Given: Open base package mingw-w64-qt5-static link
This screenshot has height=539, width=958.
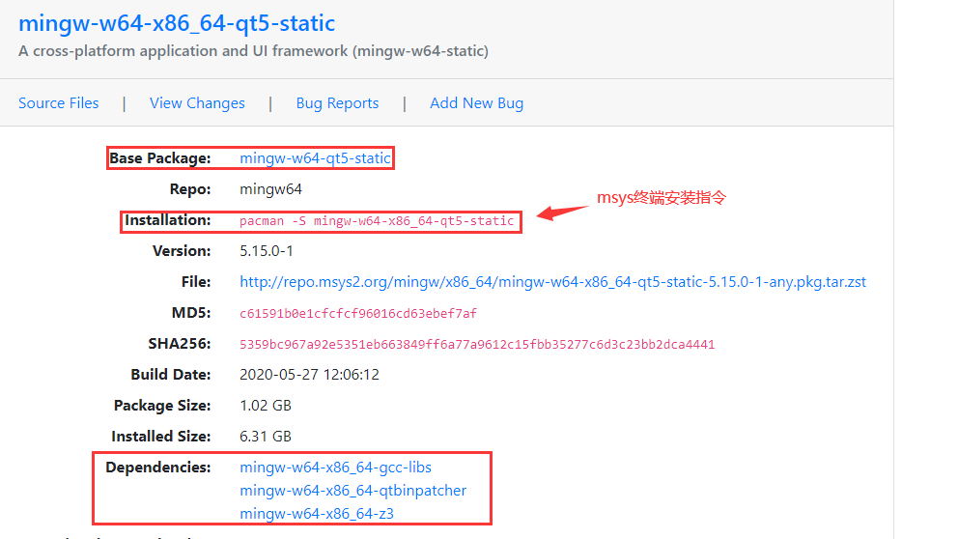Looking at the screenshot, I should point(315,158).
